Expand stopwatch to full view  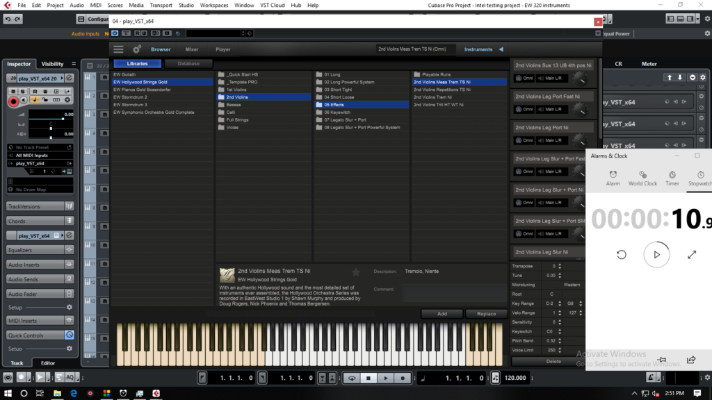point(692,255)
